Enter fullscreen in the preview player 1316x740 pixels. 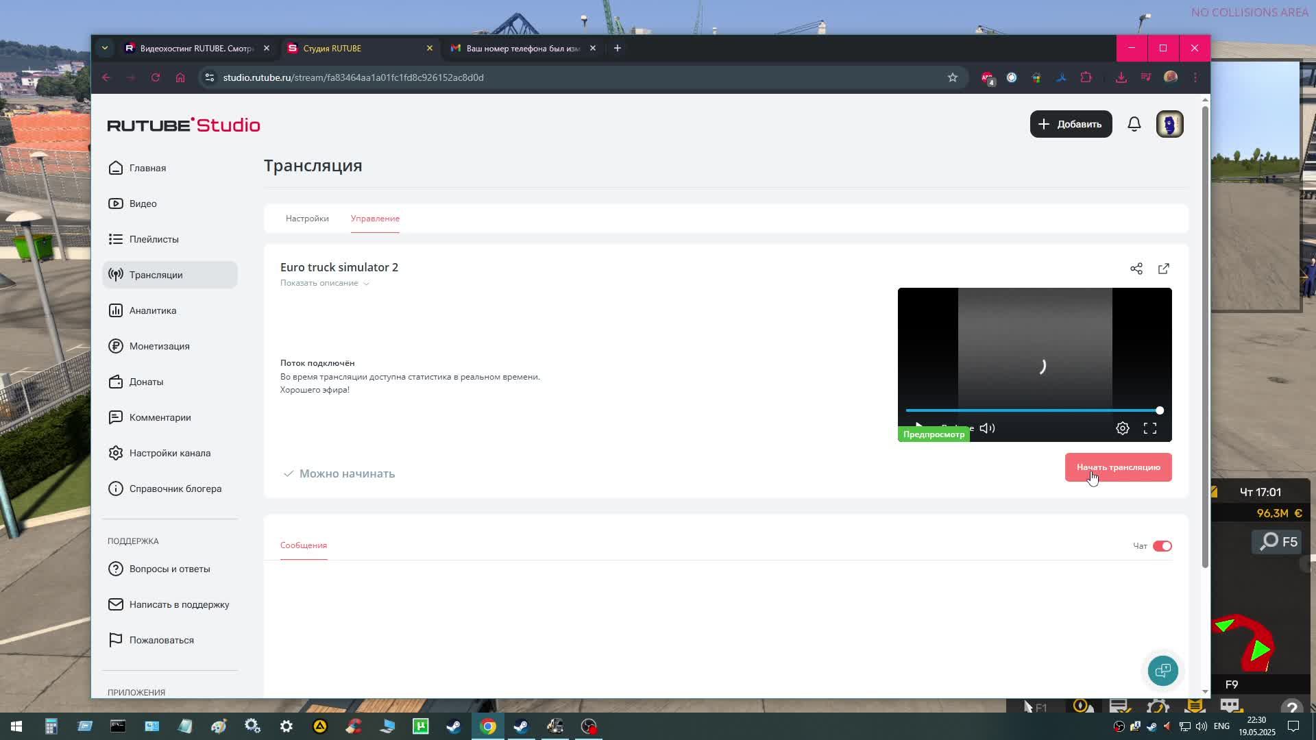click(1150, 428)
